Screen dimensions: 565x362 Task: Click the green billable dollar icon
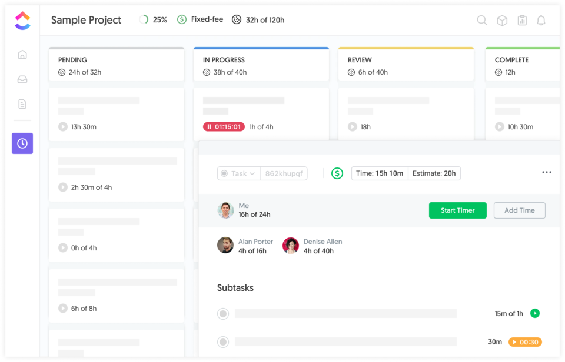337,173
